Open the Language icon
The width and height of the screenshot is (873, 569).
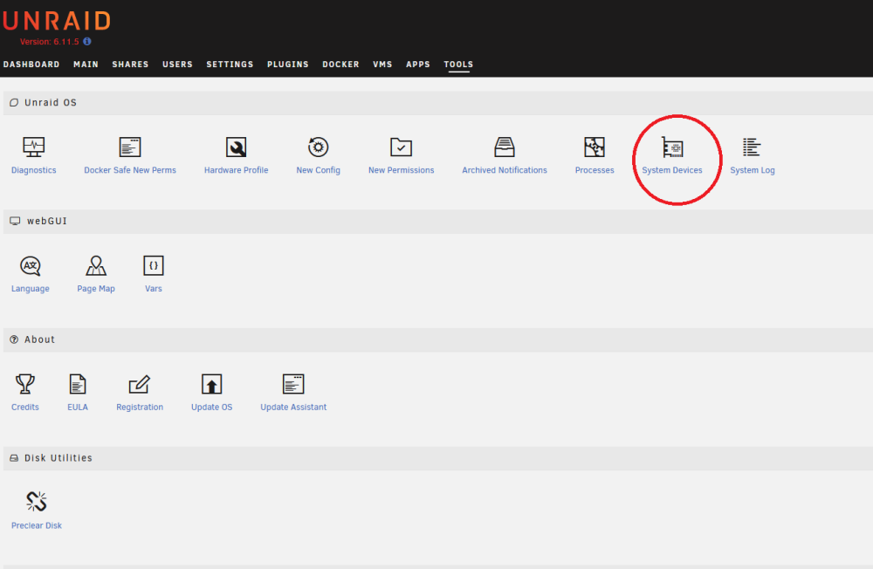(x=30, y=265)
